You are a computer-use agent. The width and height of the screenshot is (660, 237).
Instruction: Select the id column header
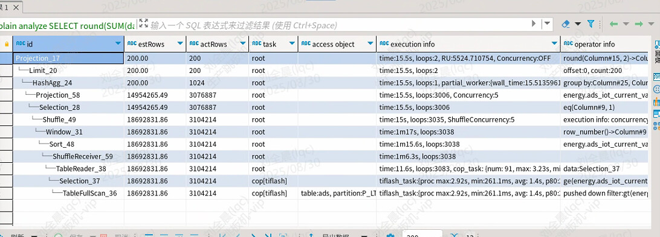point(68,43)
